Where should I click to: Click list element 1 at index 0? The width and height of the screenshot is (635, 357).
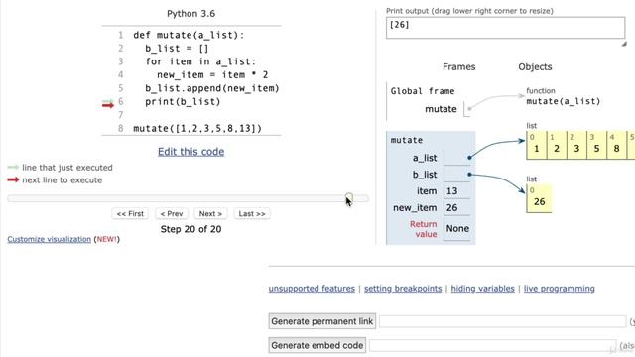536,145
